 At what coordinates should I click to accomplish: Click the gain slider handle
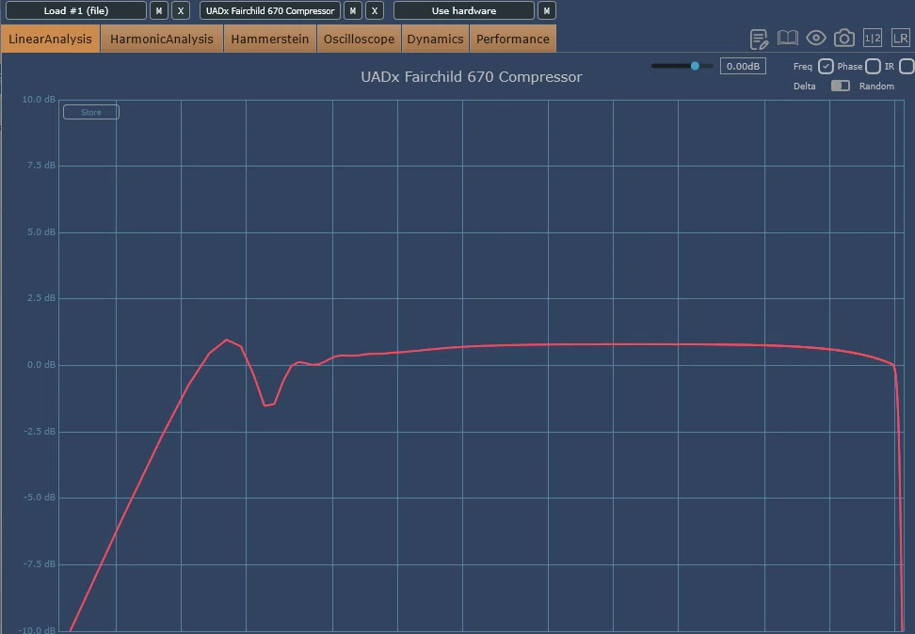click(x=695, y=66)
